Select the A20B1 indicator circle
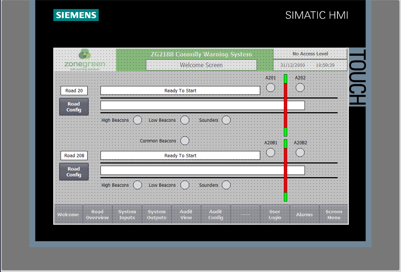The image size is (401, 272). pyautogui.click(x=271, y=152)
